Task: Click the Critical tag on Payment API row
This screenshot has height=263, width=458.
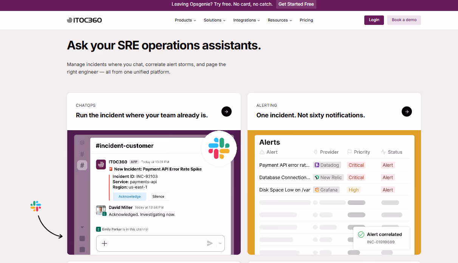Action: point(356,165)
